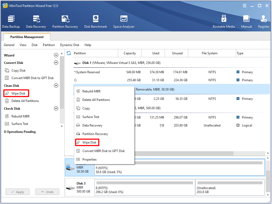Screen dimensions: 272x204
Task: Open the View menu
Action: [x=23, y=45]
